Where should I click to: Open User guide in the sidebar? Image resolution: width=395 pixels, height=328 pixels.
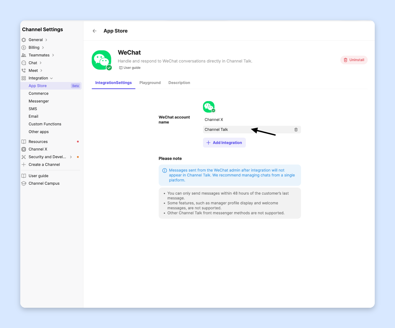tap(38, 176)
